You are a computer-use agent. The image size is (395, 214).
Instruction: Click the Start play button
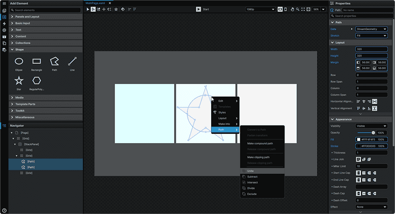[198, 9]
